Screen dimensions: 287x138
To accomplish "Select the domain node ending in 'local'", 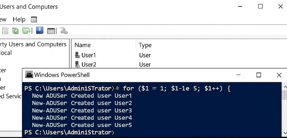I will [6, 53].
